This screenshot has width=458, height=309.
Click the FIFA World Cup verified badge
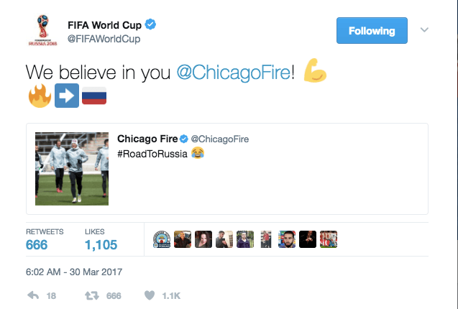[151, 24]
